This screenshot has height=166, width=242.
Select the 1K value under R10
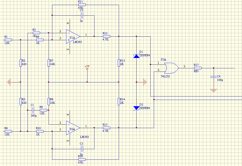(38, 134)
